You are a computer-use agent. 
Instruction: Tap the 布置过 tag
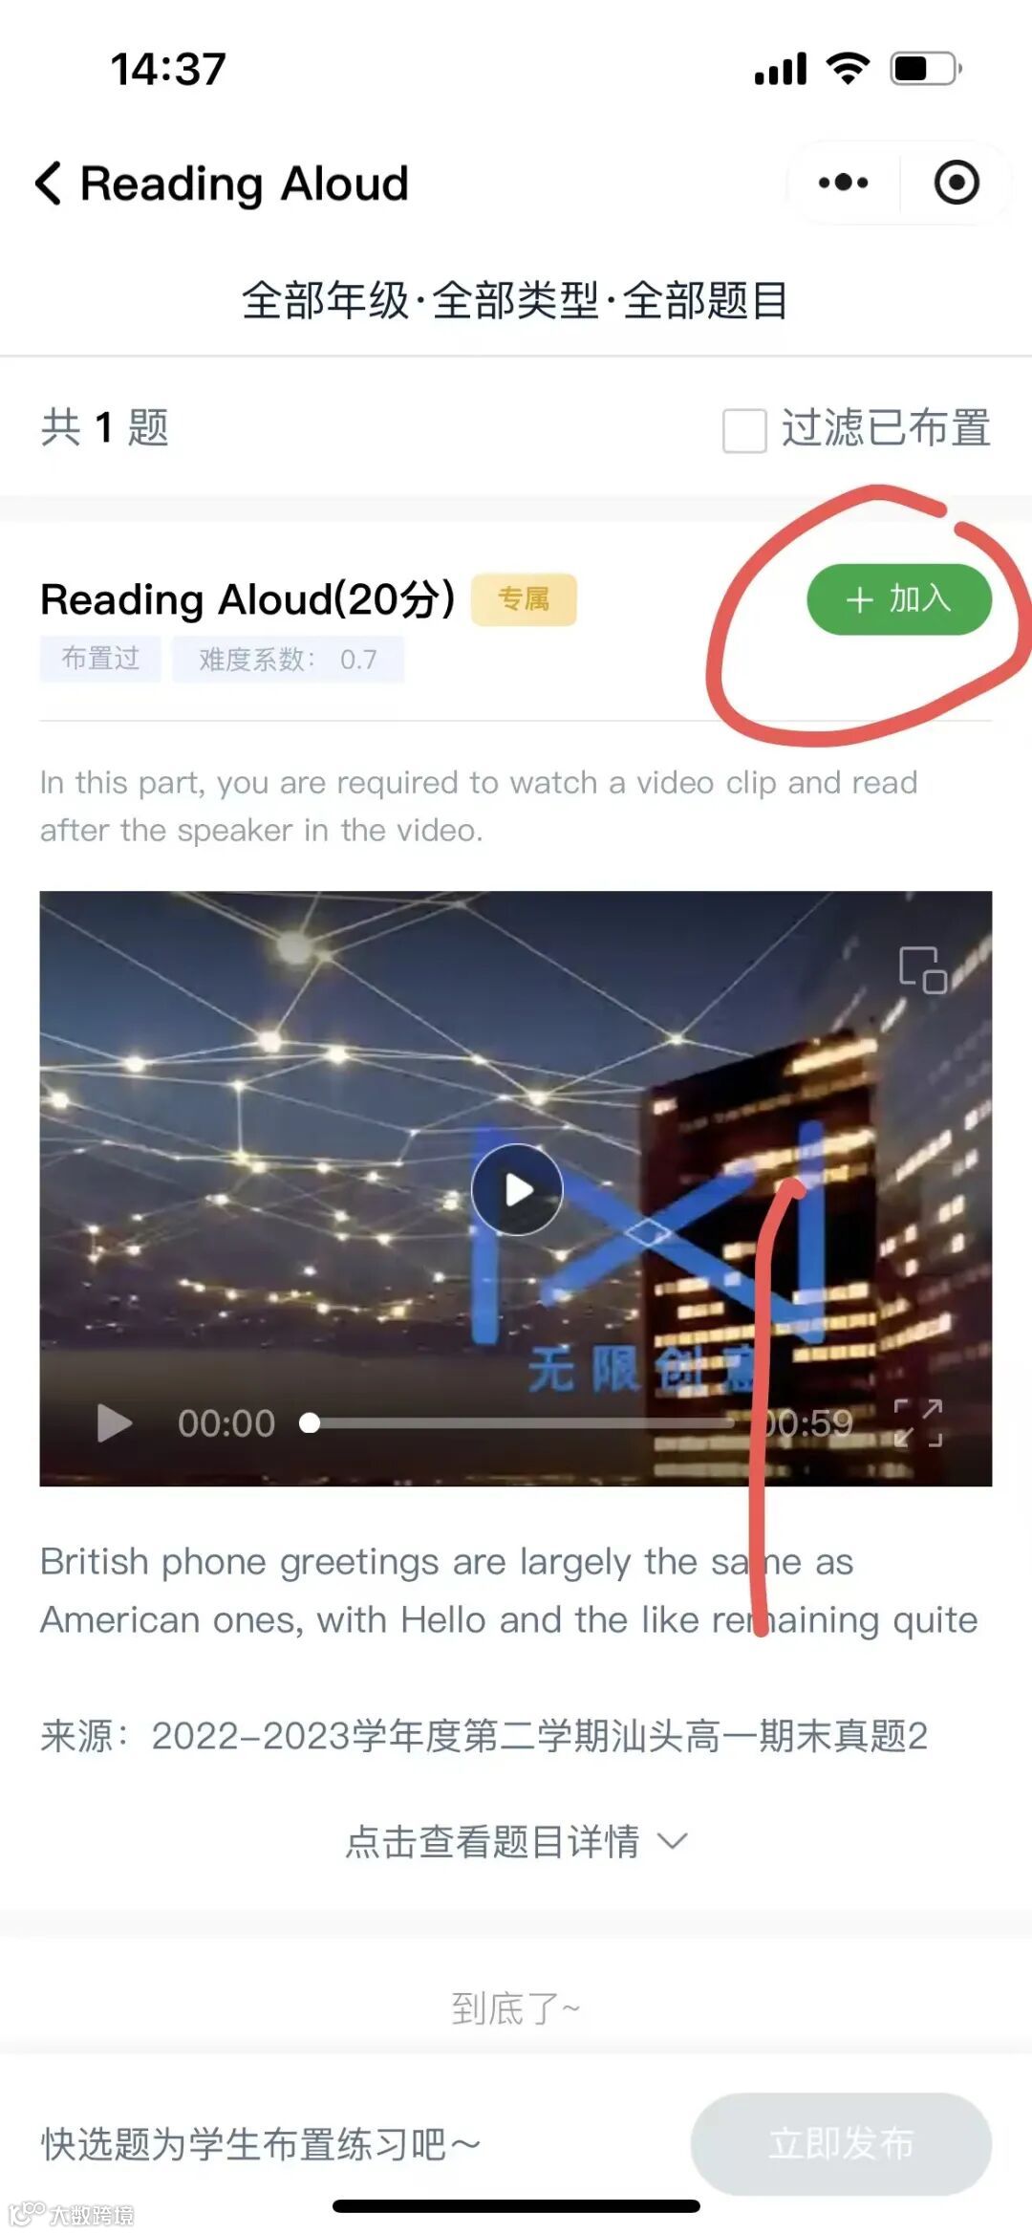(x=100, y=659)
